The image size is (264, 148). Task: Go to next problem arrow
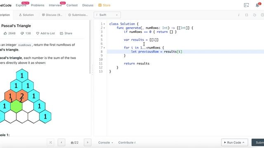click(87, 143)
